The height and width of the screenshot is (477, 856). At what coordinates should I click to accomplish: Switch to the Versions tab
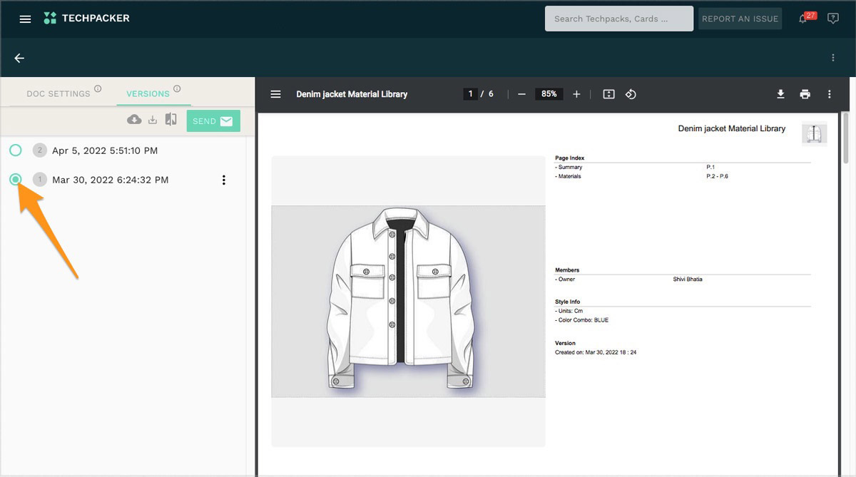tap(148, 93)
